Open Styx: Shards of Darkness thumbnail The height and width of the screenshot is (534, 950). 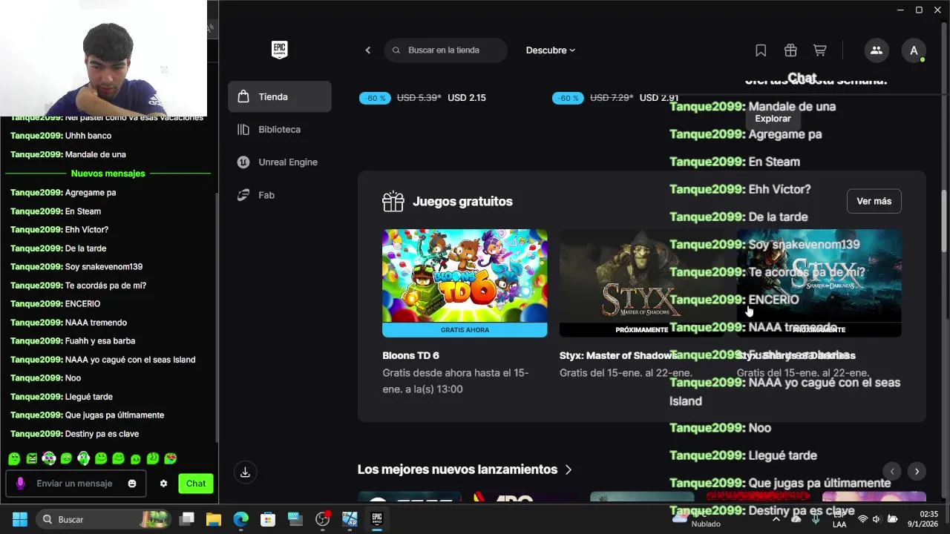819,283
